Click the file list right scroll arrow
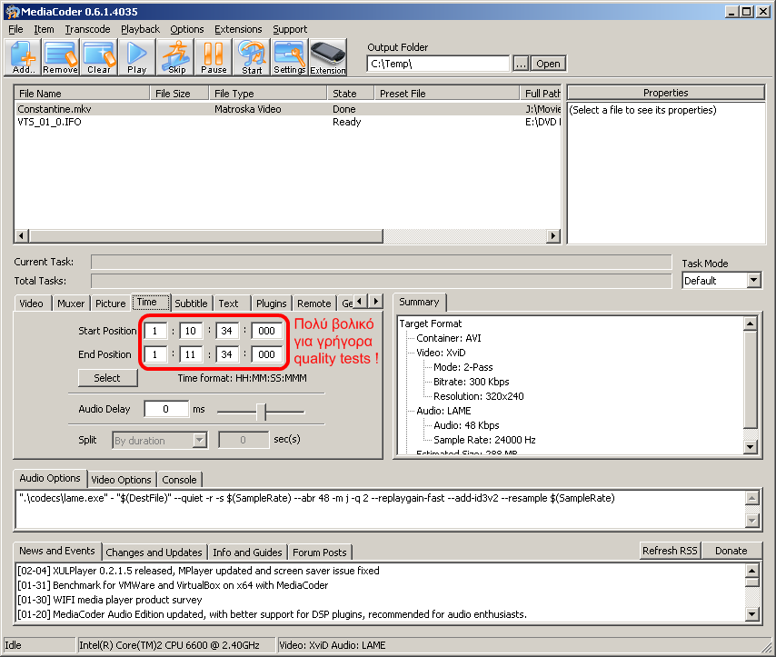Viewport: 776px width, 657px height. tap(553, 236)
